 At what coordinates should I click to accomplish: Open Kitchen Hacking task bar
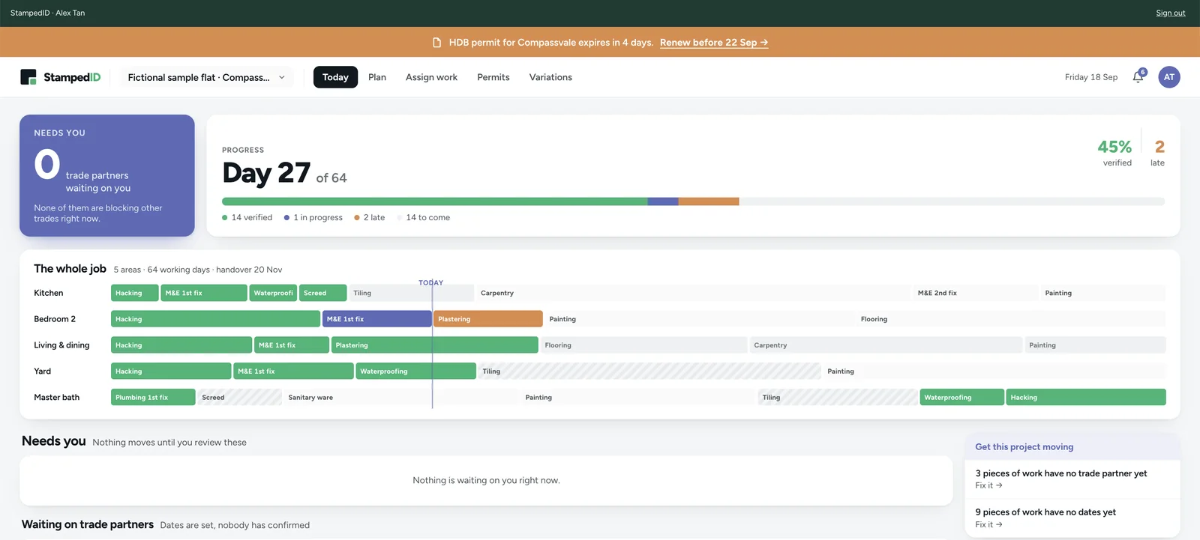[135, 293]
